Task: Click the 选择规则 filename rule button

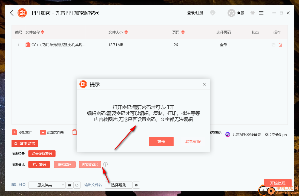Action: (x=119, y=185)
